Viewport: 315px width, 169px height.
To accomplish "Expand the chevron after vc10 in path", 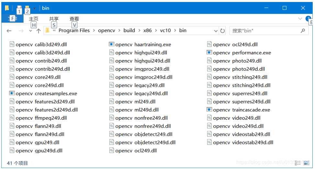I will 175,30.
